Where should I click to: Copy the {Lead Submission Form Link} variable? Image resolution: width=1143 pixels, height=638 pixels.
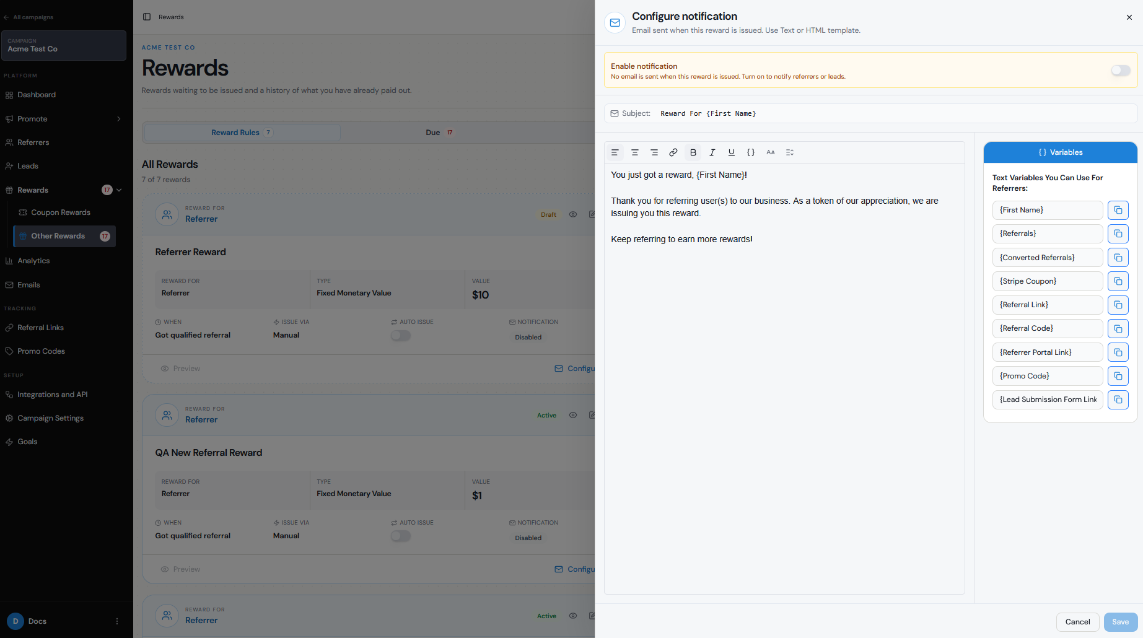coord(1118,400)
